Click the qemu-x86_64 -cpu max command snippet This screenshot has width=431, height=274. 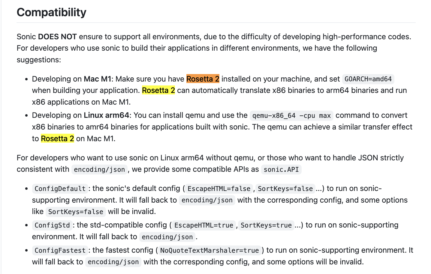click(291, 115)
